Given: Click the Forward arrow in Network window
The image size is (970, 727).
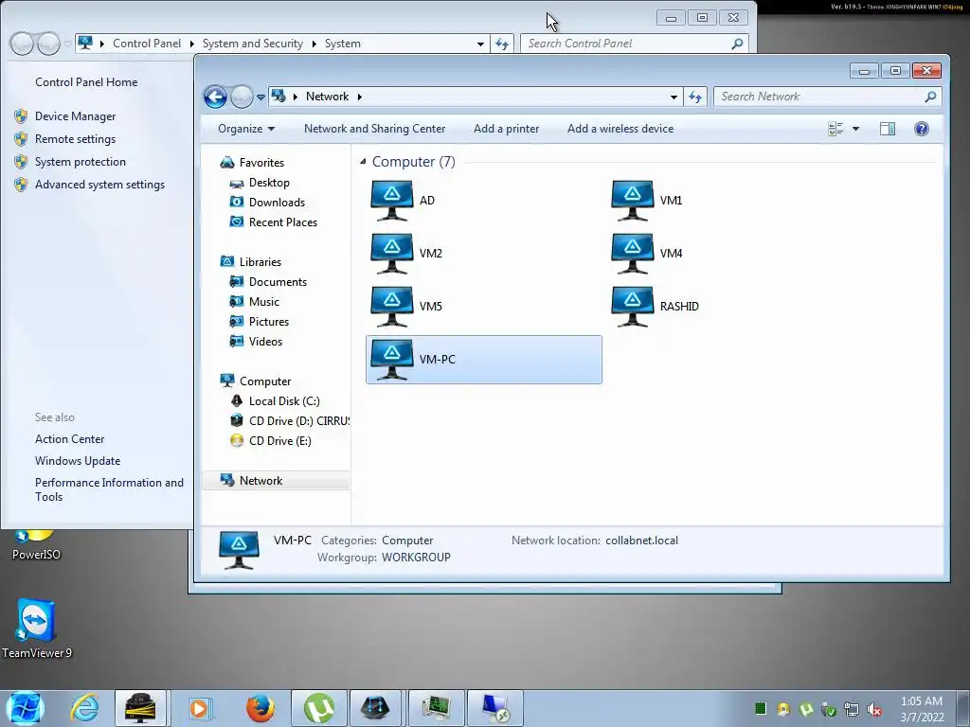Looking at the screenshot, I should point(242,98).
